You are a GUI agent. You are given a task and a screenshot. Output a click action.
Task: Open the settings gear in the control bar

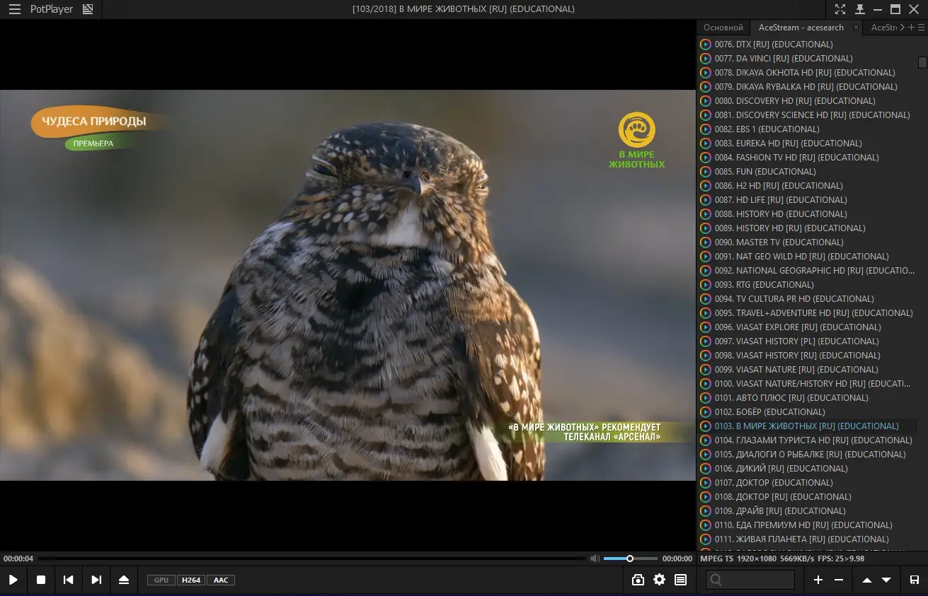coord(659,580)
